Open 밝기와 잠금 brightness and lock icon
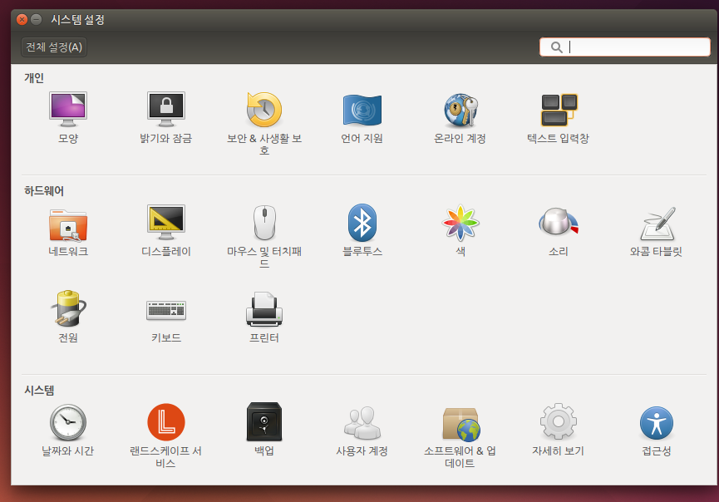Screen dimensions: 719x502 click(x=166, y=110)
